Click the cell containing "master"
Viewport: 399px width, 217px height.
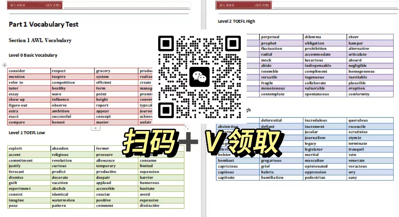point(116,122)
